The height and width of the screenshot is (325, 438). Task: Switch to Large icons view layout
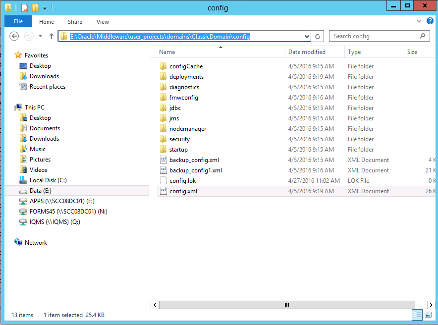pyautogui.click(x=428, y=315)
